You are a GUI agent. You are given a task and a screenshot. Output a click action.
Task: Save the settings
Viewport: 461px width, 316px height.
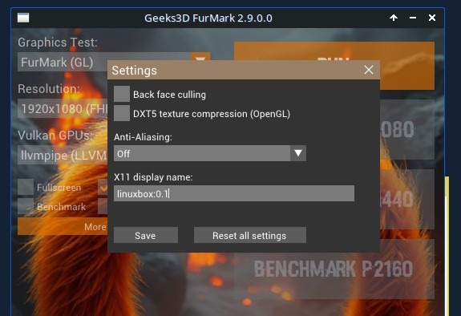pyautogui.click(x=146, y=235)
